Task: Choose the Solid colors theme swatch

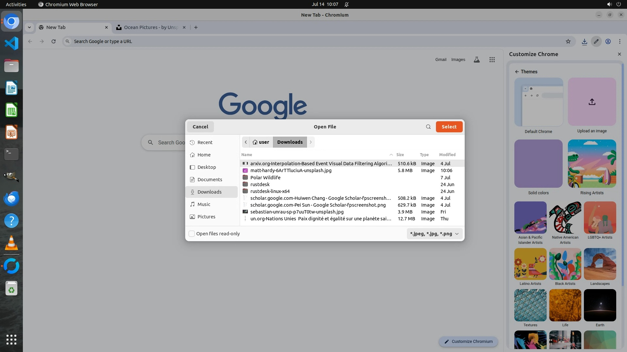Action: click(538, 164)
